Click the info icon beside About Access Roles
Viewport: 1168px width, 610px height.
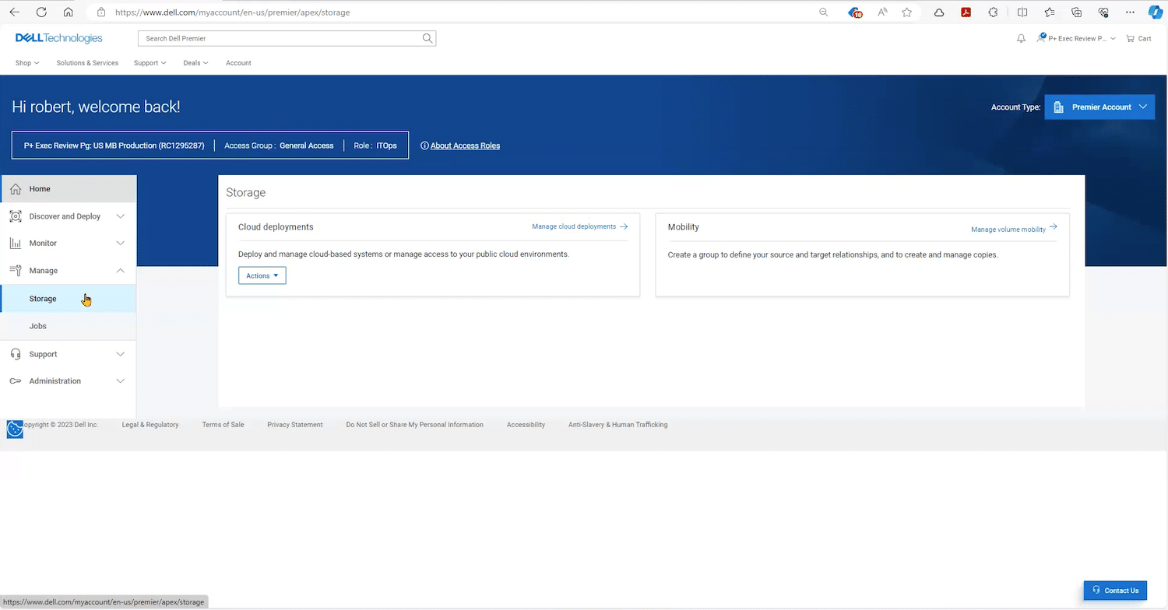tap(424, 145)
